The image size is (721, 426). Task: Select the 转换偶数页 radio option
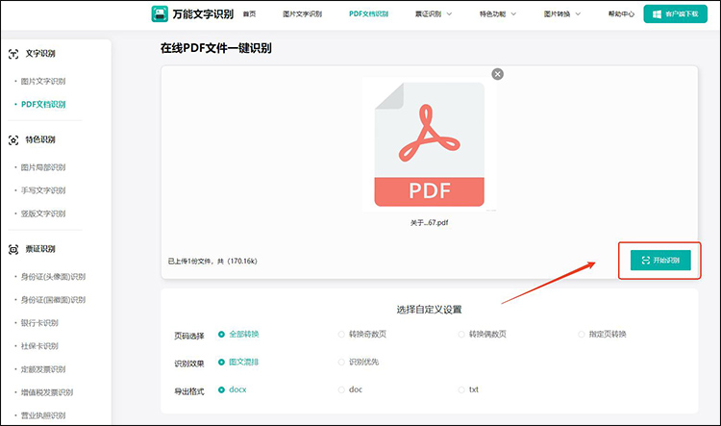tap(483, 334)
